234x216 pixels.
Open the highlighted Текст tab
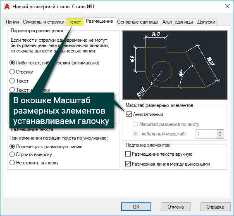[x=75, y=22]
